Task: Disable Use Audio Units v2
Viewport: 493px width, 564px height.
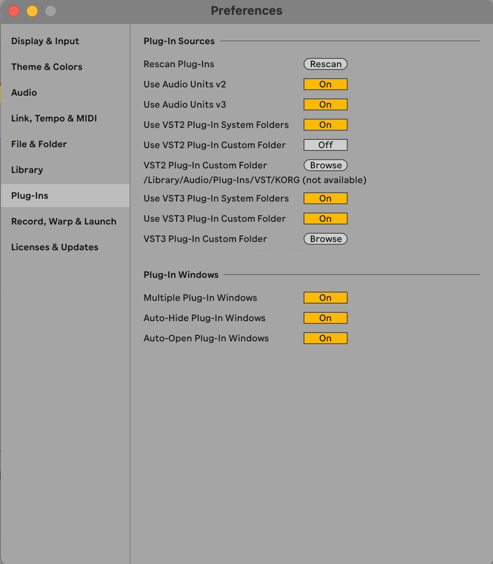Action: (x=325, y=84)
